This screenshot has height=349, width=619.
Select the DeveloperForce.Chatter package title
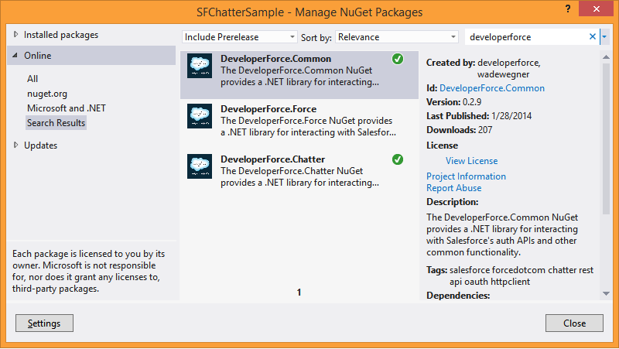pyautogui.click(x=273, y=159)
